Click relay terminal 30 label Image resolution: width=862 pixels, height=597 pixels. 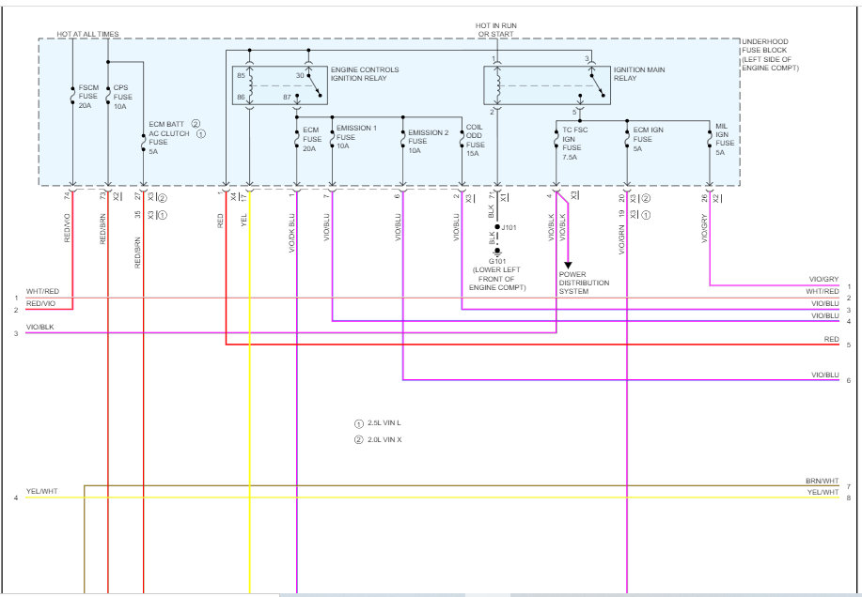pos(300,76)
